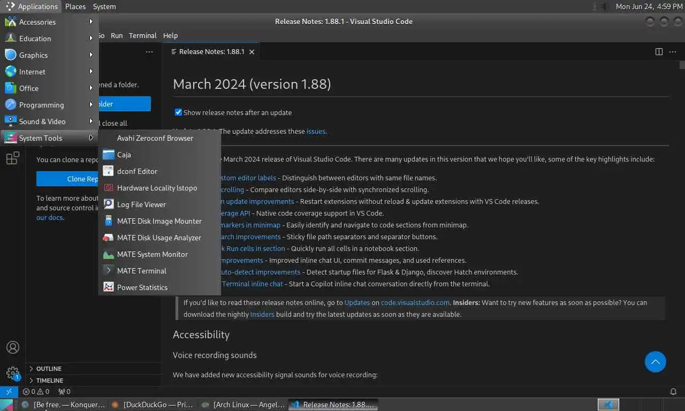Toggle Show release notes after an update
The width and height of the screenshot is (685, 411).
point(179,112)
